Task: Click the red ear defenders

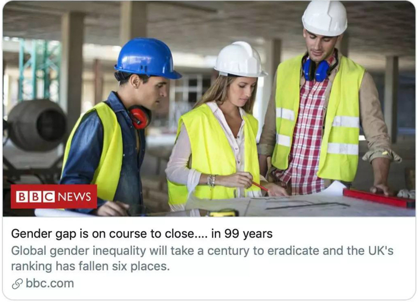Action: click(x=139, y=118)
